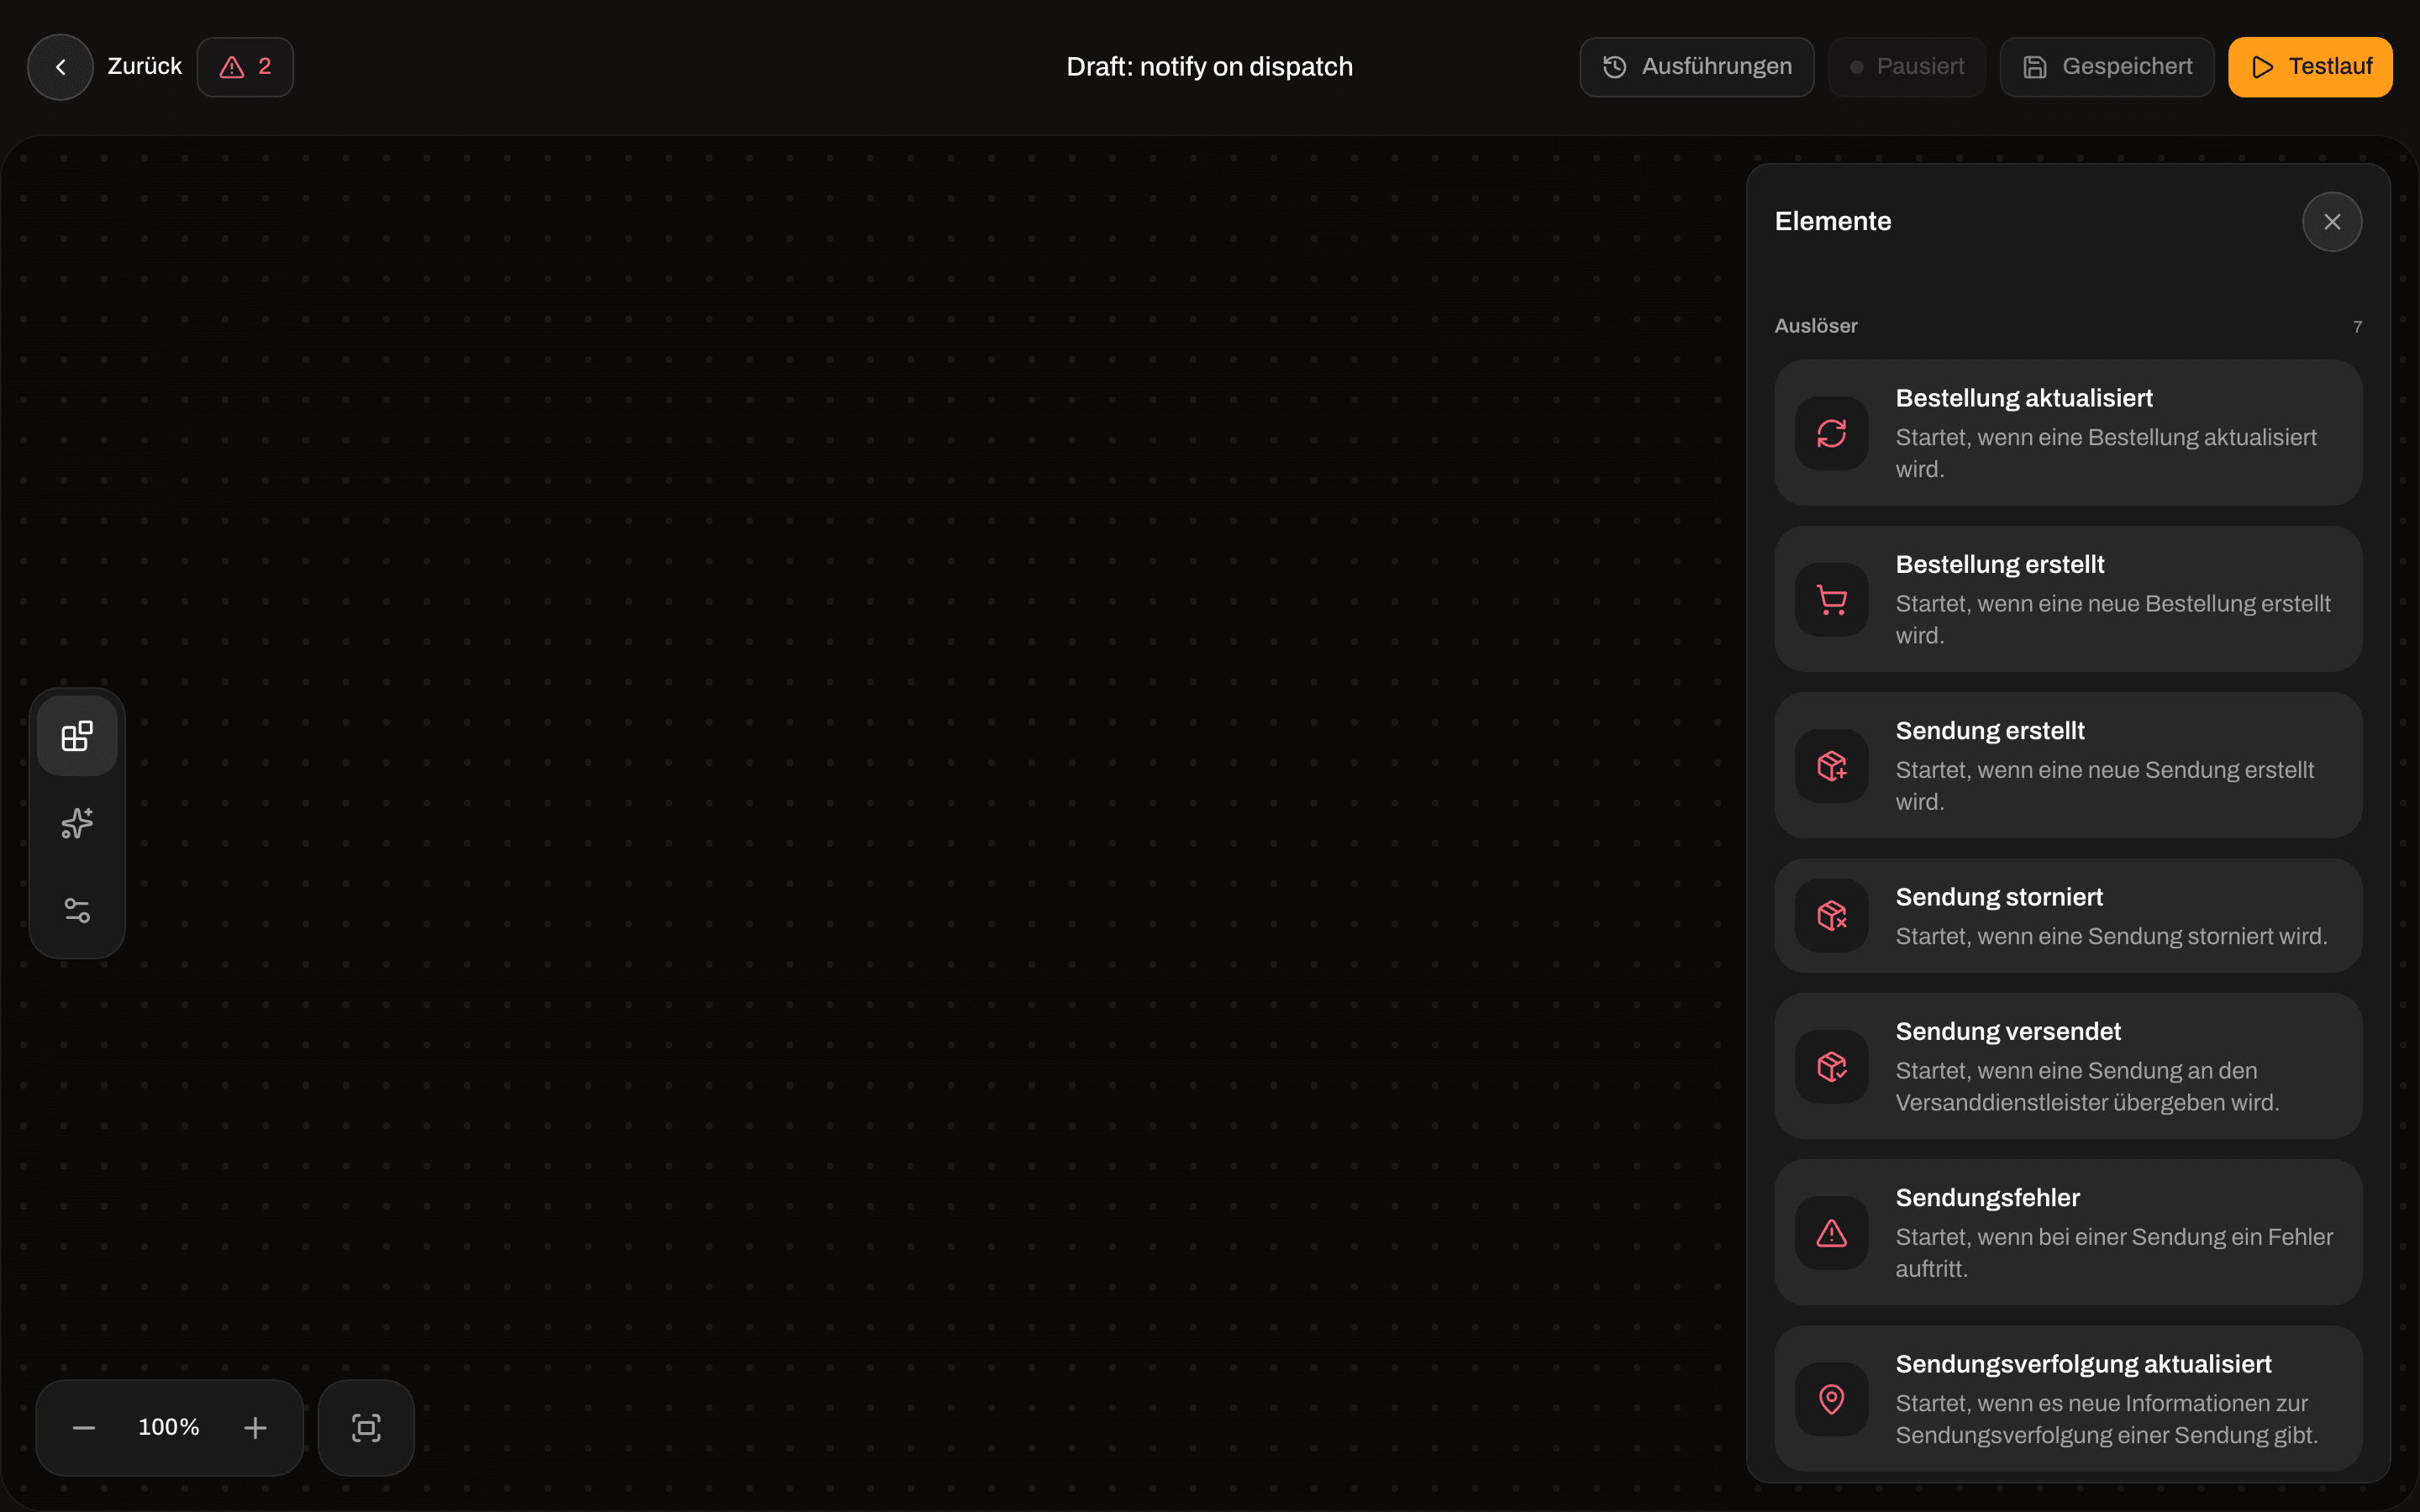This screenshot has height=1512, width=2420.
Task: Select the Bestellung erstellt cart icon
Action: [x=1831, y=600]
